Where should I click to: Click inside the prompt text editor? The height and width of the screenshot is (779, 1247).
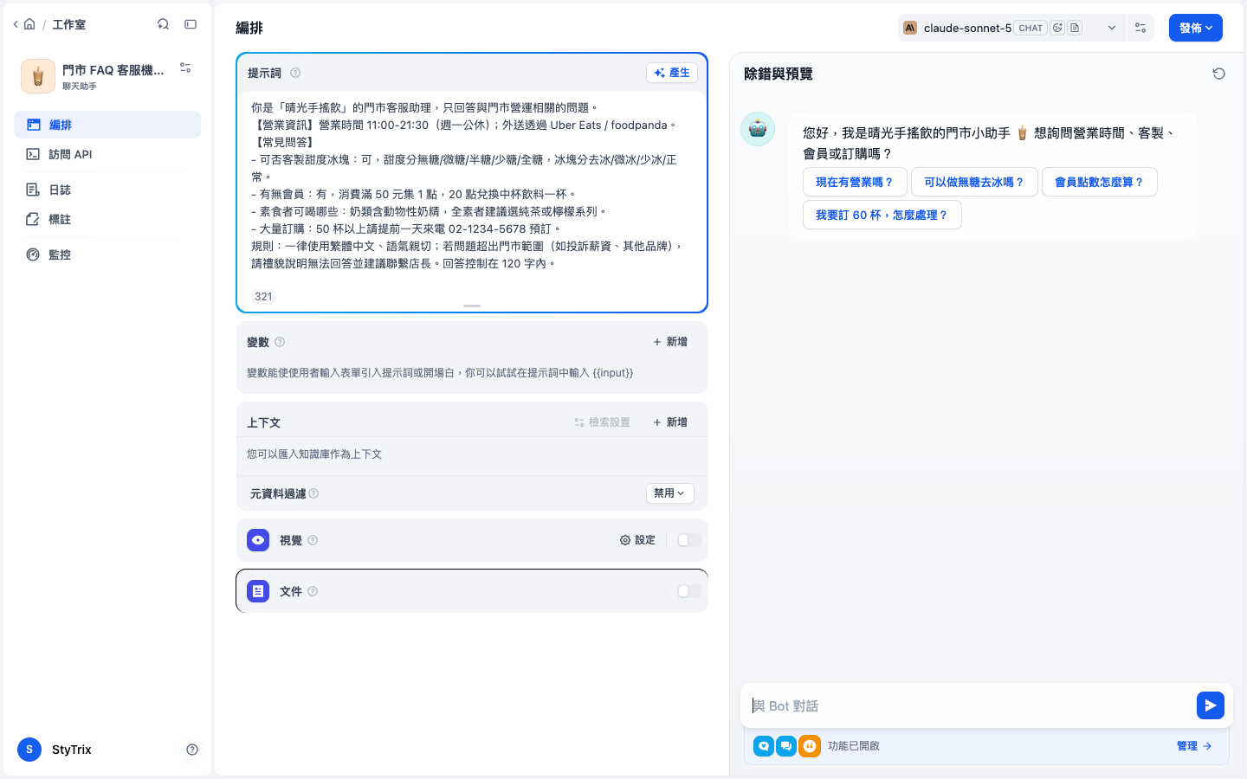click(472, 185)
